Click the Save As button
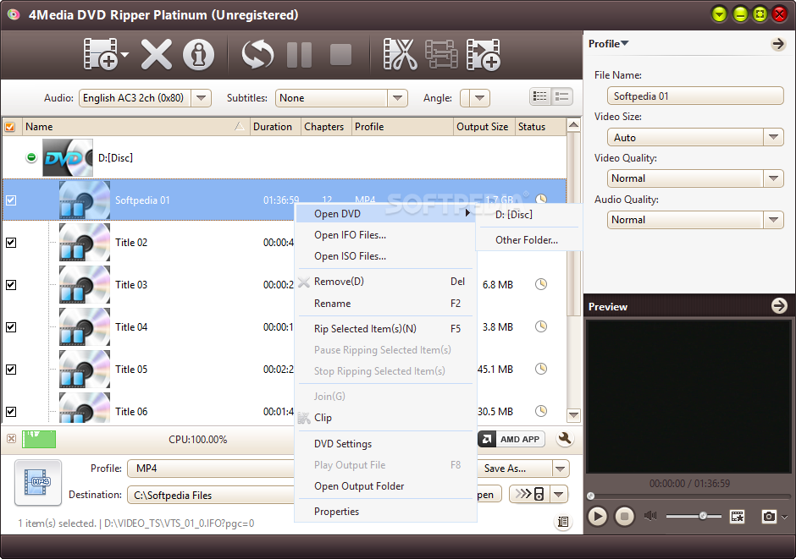Image resolution: width=796 pixels, height=559 pixels. point(514,469)
